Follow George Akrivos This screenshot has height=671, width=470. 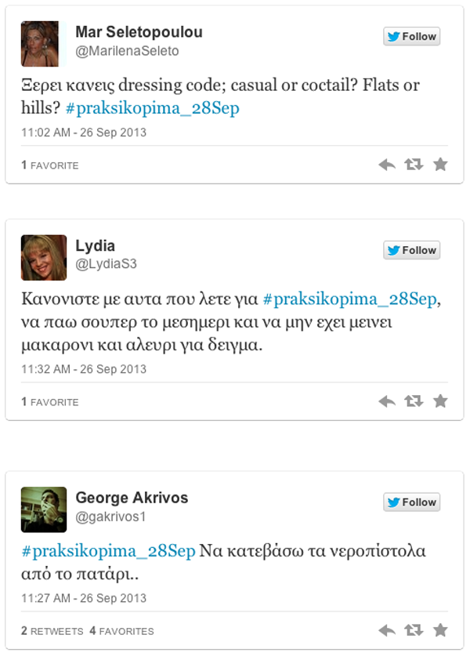tap(411, 502)
